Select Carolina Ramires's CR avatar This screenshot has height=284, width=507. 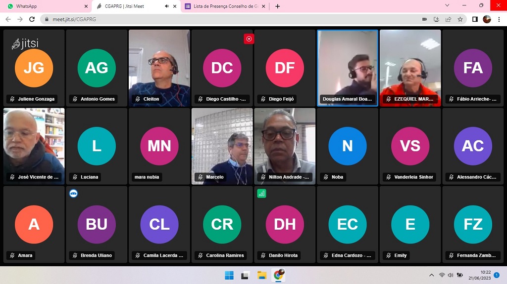pyautogui.click(x=222, y=224)
